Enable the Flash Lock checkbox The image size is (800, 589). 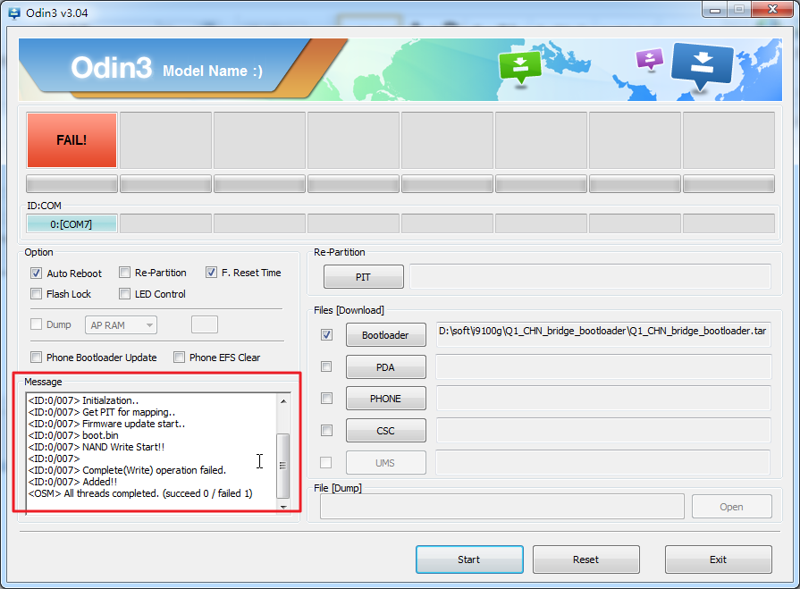click(37, 294)
